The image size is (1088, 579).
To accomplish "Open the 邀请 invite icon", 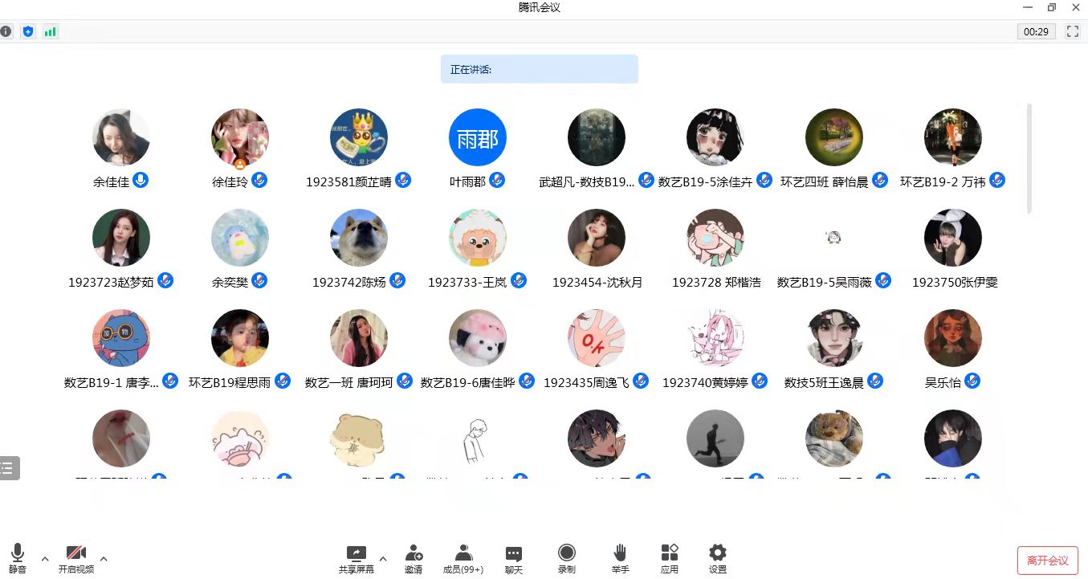I will 414,558.
